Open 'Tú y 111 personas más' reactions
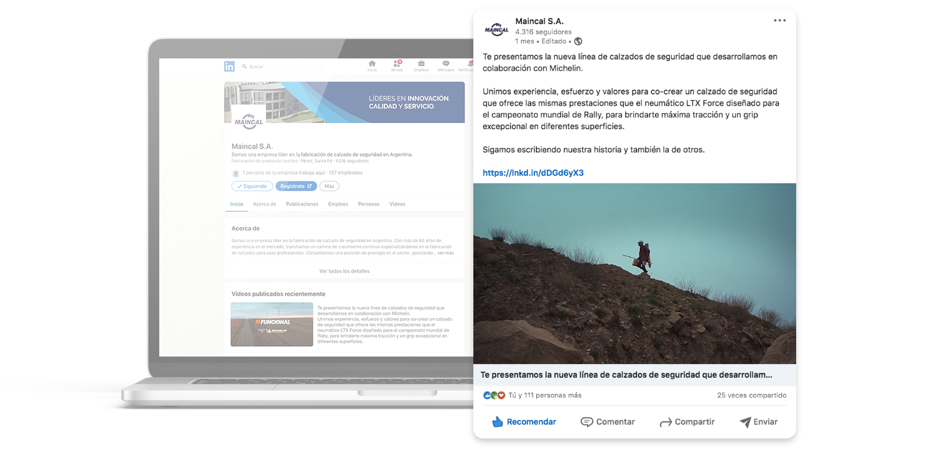 tap(545, 395)
